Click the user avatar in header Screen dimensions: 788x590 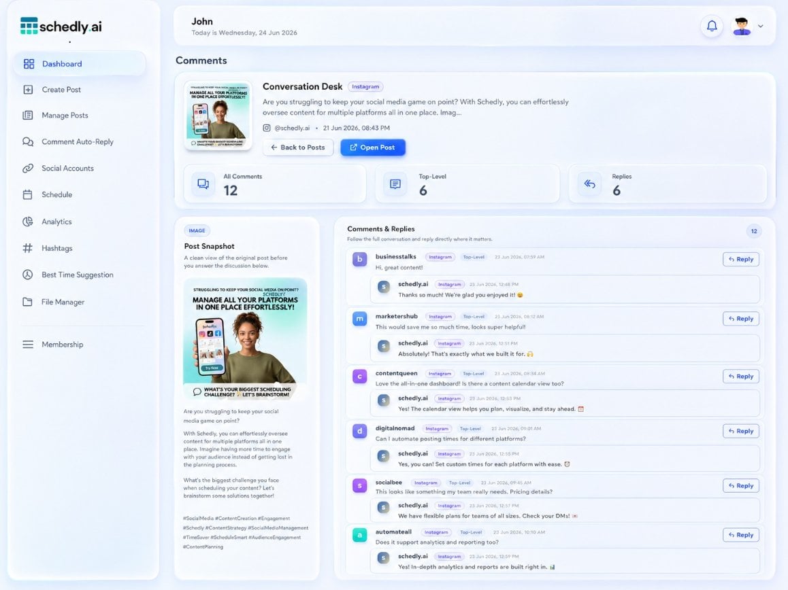[x=741, y=26]
